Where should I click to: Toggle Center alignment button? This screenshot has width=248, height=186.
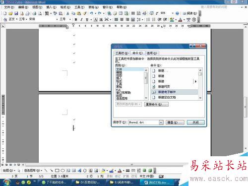(x=122, y=19)
